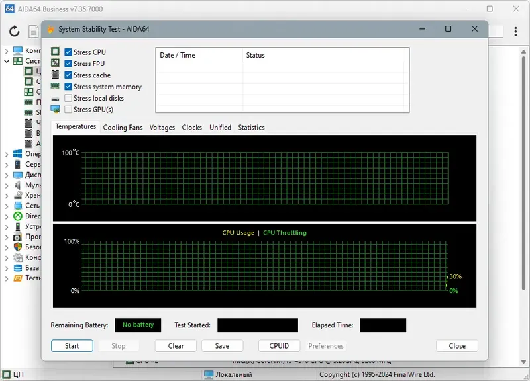This screenshot has width=530, height=381.
Task: Collapse the Сист tree node arrow
Action: point(7,61)
